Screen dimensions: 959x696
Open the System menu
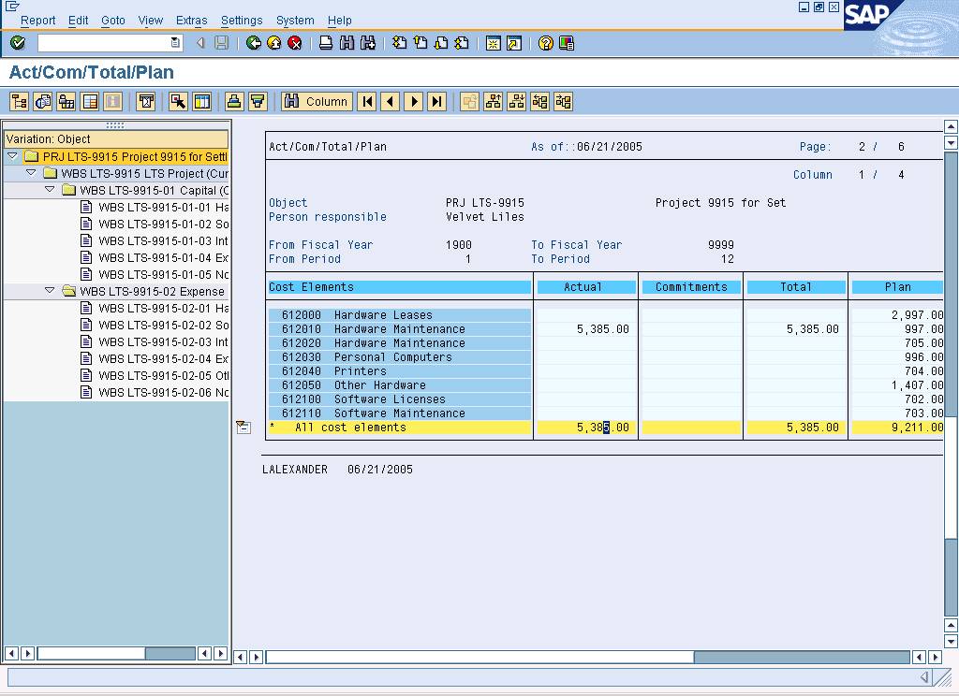click(x=295, y=21)
